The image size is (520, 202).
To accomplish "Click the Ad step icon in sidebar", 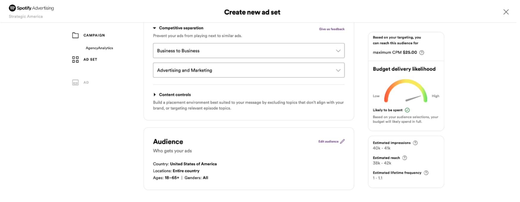I will pos(76,83).
